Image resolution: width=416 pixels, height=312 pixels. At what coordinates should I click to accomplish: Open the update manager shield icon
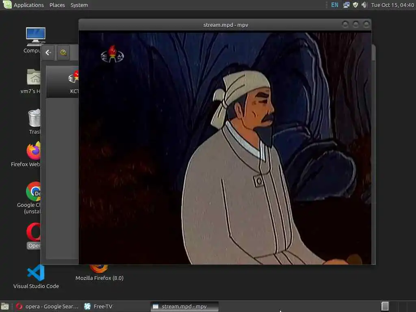click(355, 5)
